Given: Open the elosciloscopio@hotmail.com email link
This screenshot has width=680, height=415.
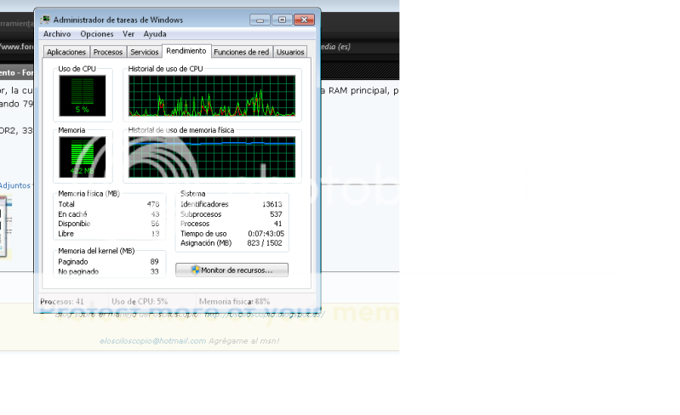Looking at the screenshot, I should tap(152, 341).
